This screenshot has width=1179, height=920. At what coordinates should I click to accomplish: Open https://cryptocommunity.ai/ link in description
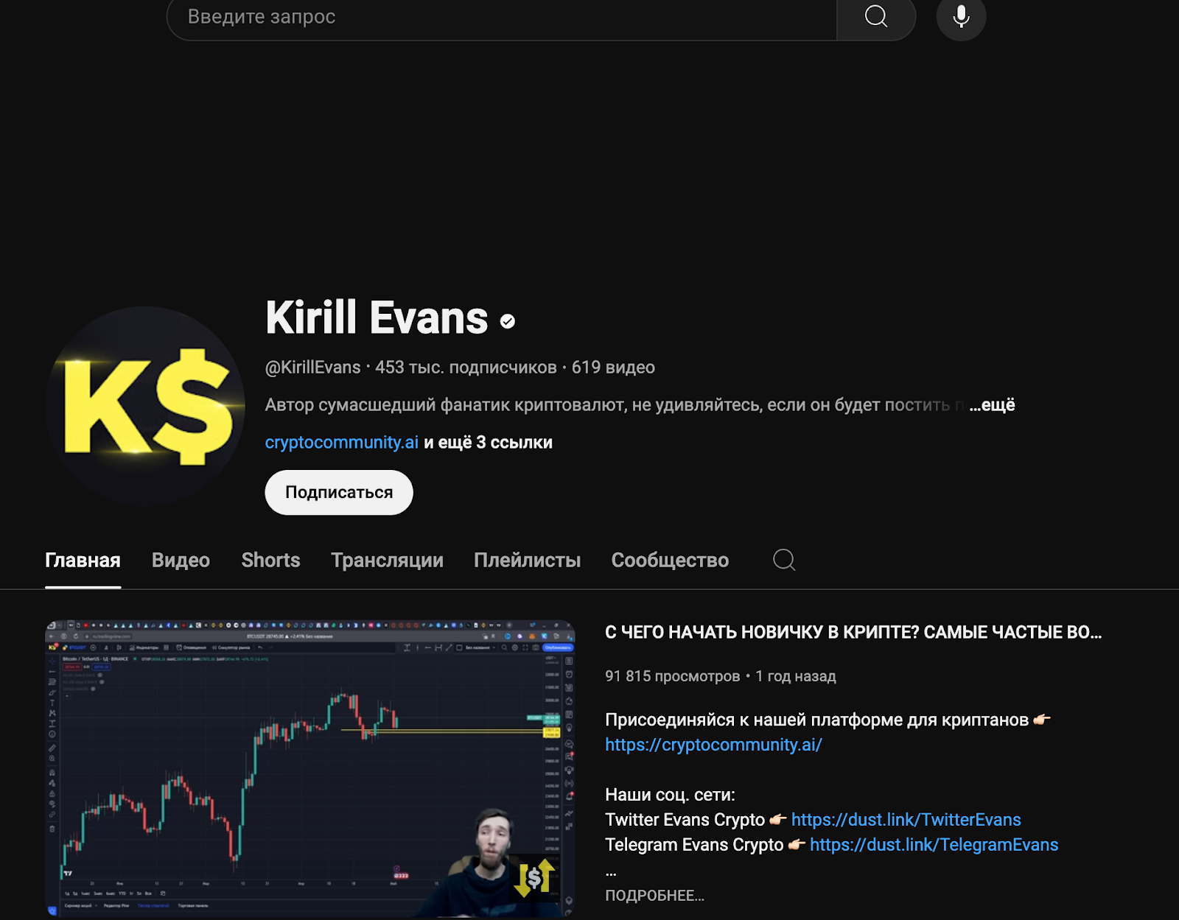click(713, 745)
